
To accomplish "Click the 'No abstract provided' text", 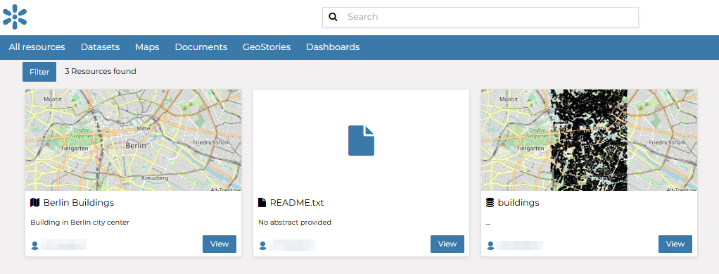I will tap(294, 223).
